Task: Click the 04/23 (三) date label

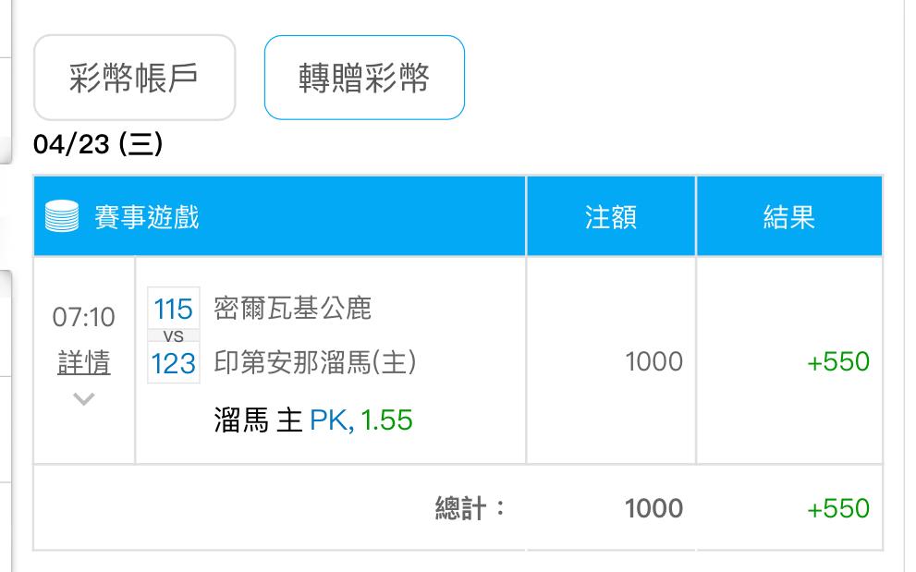Action: coord(97,146)
